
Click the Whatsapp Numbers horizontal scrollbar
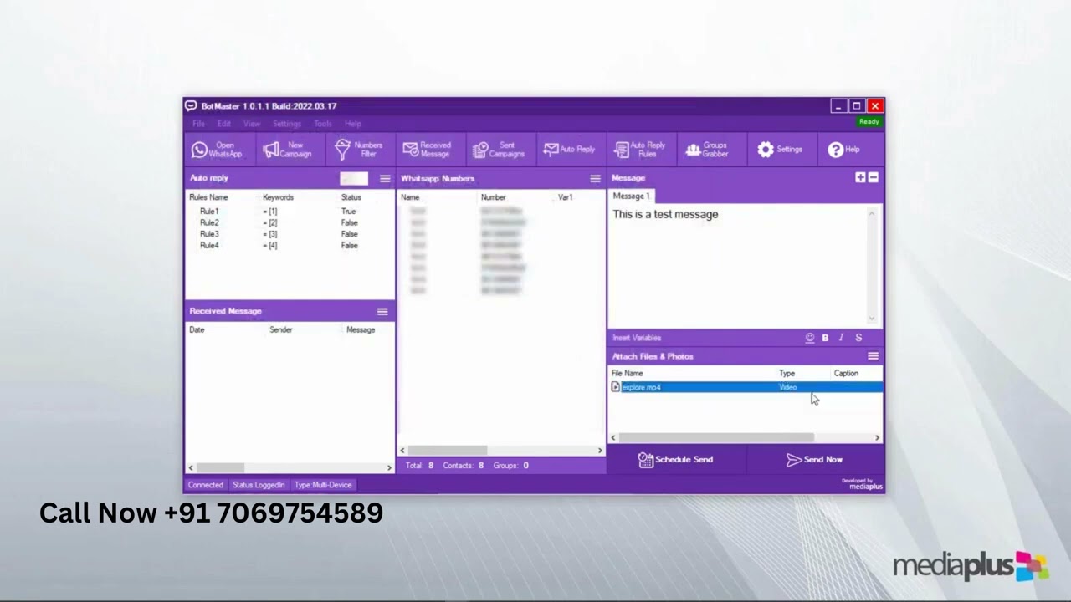tap(501, 451)
